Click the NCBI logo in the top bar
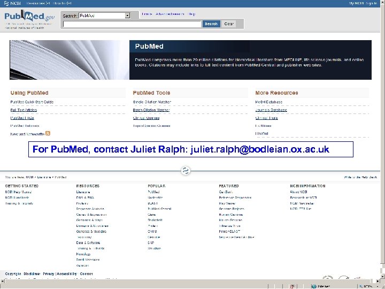Viewport: 385px width, 289px height. (12, 3)
